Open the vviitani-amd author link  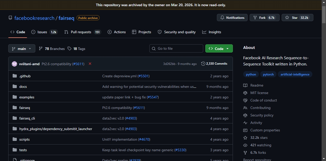[29, 64]
